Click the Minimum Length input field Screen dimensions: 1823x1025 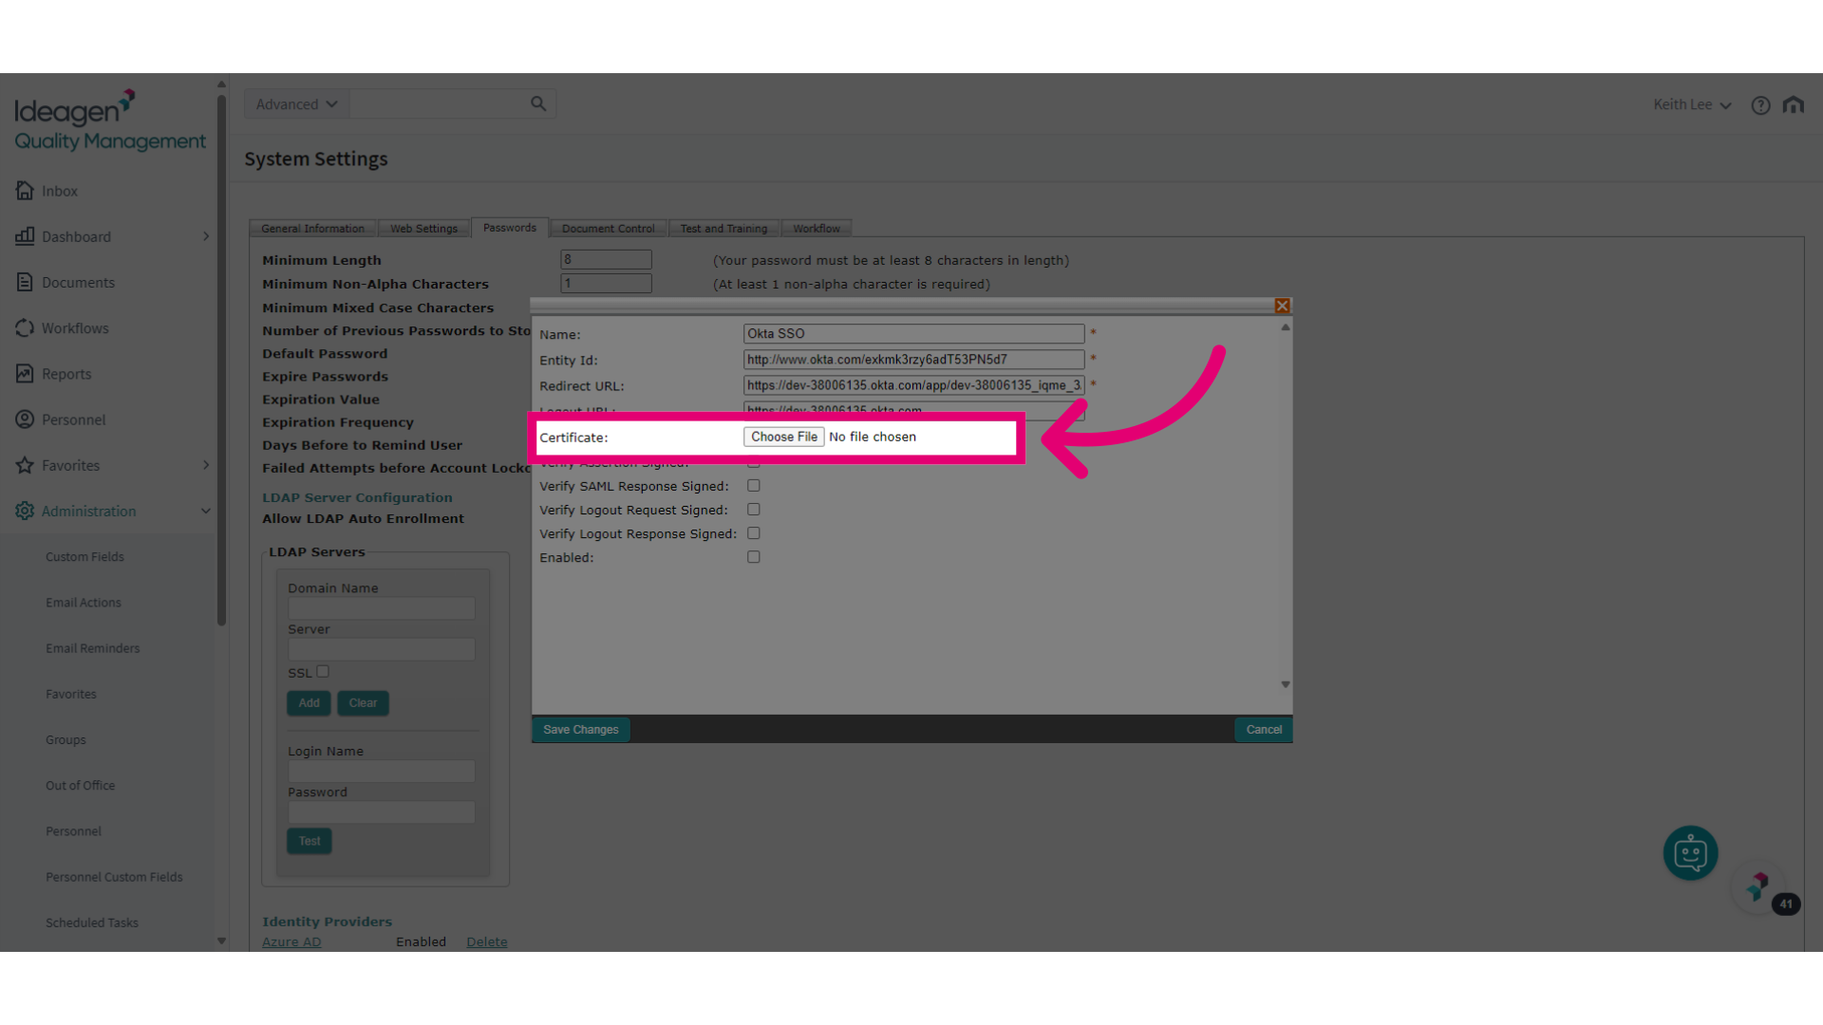tap(606, 259)
